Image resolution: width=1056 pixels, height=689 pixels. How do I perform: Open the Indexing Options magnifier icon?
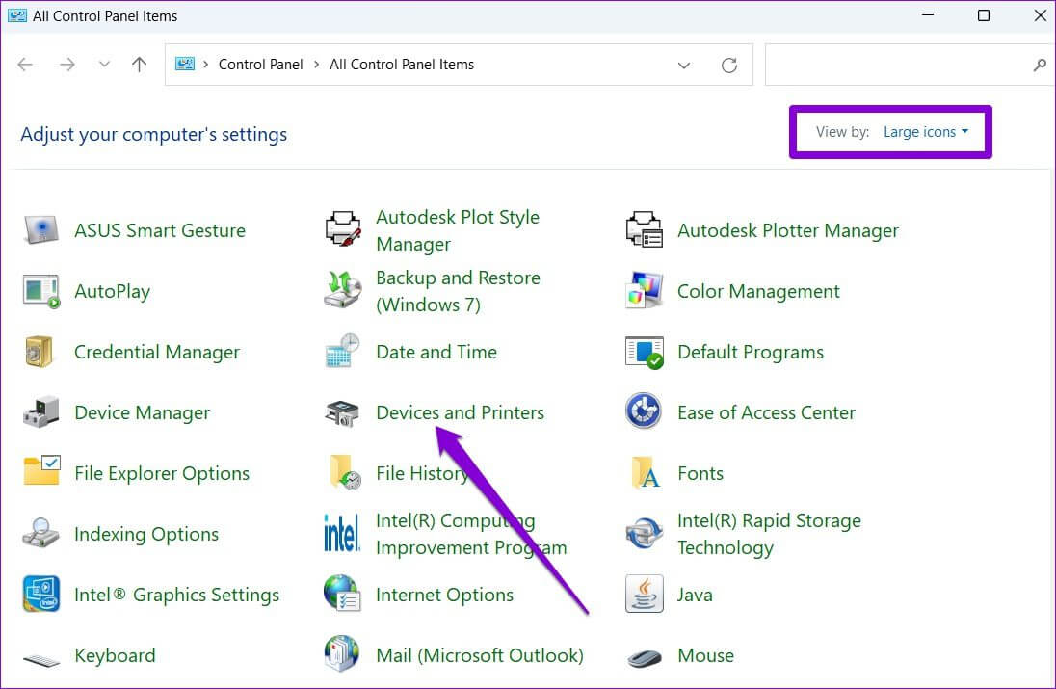41,533
